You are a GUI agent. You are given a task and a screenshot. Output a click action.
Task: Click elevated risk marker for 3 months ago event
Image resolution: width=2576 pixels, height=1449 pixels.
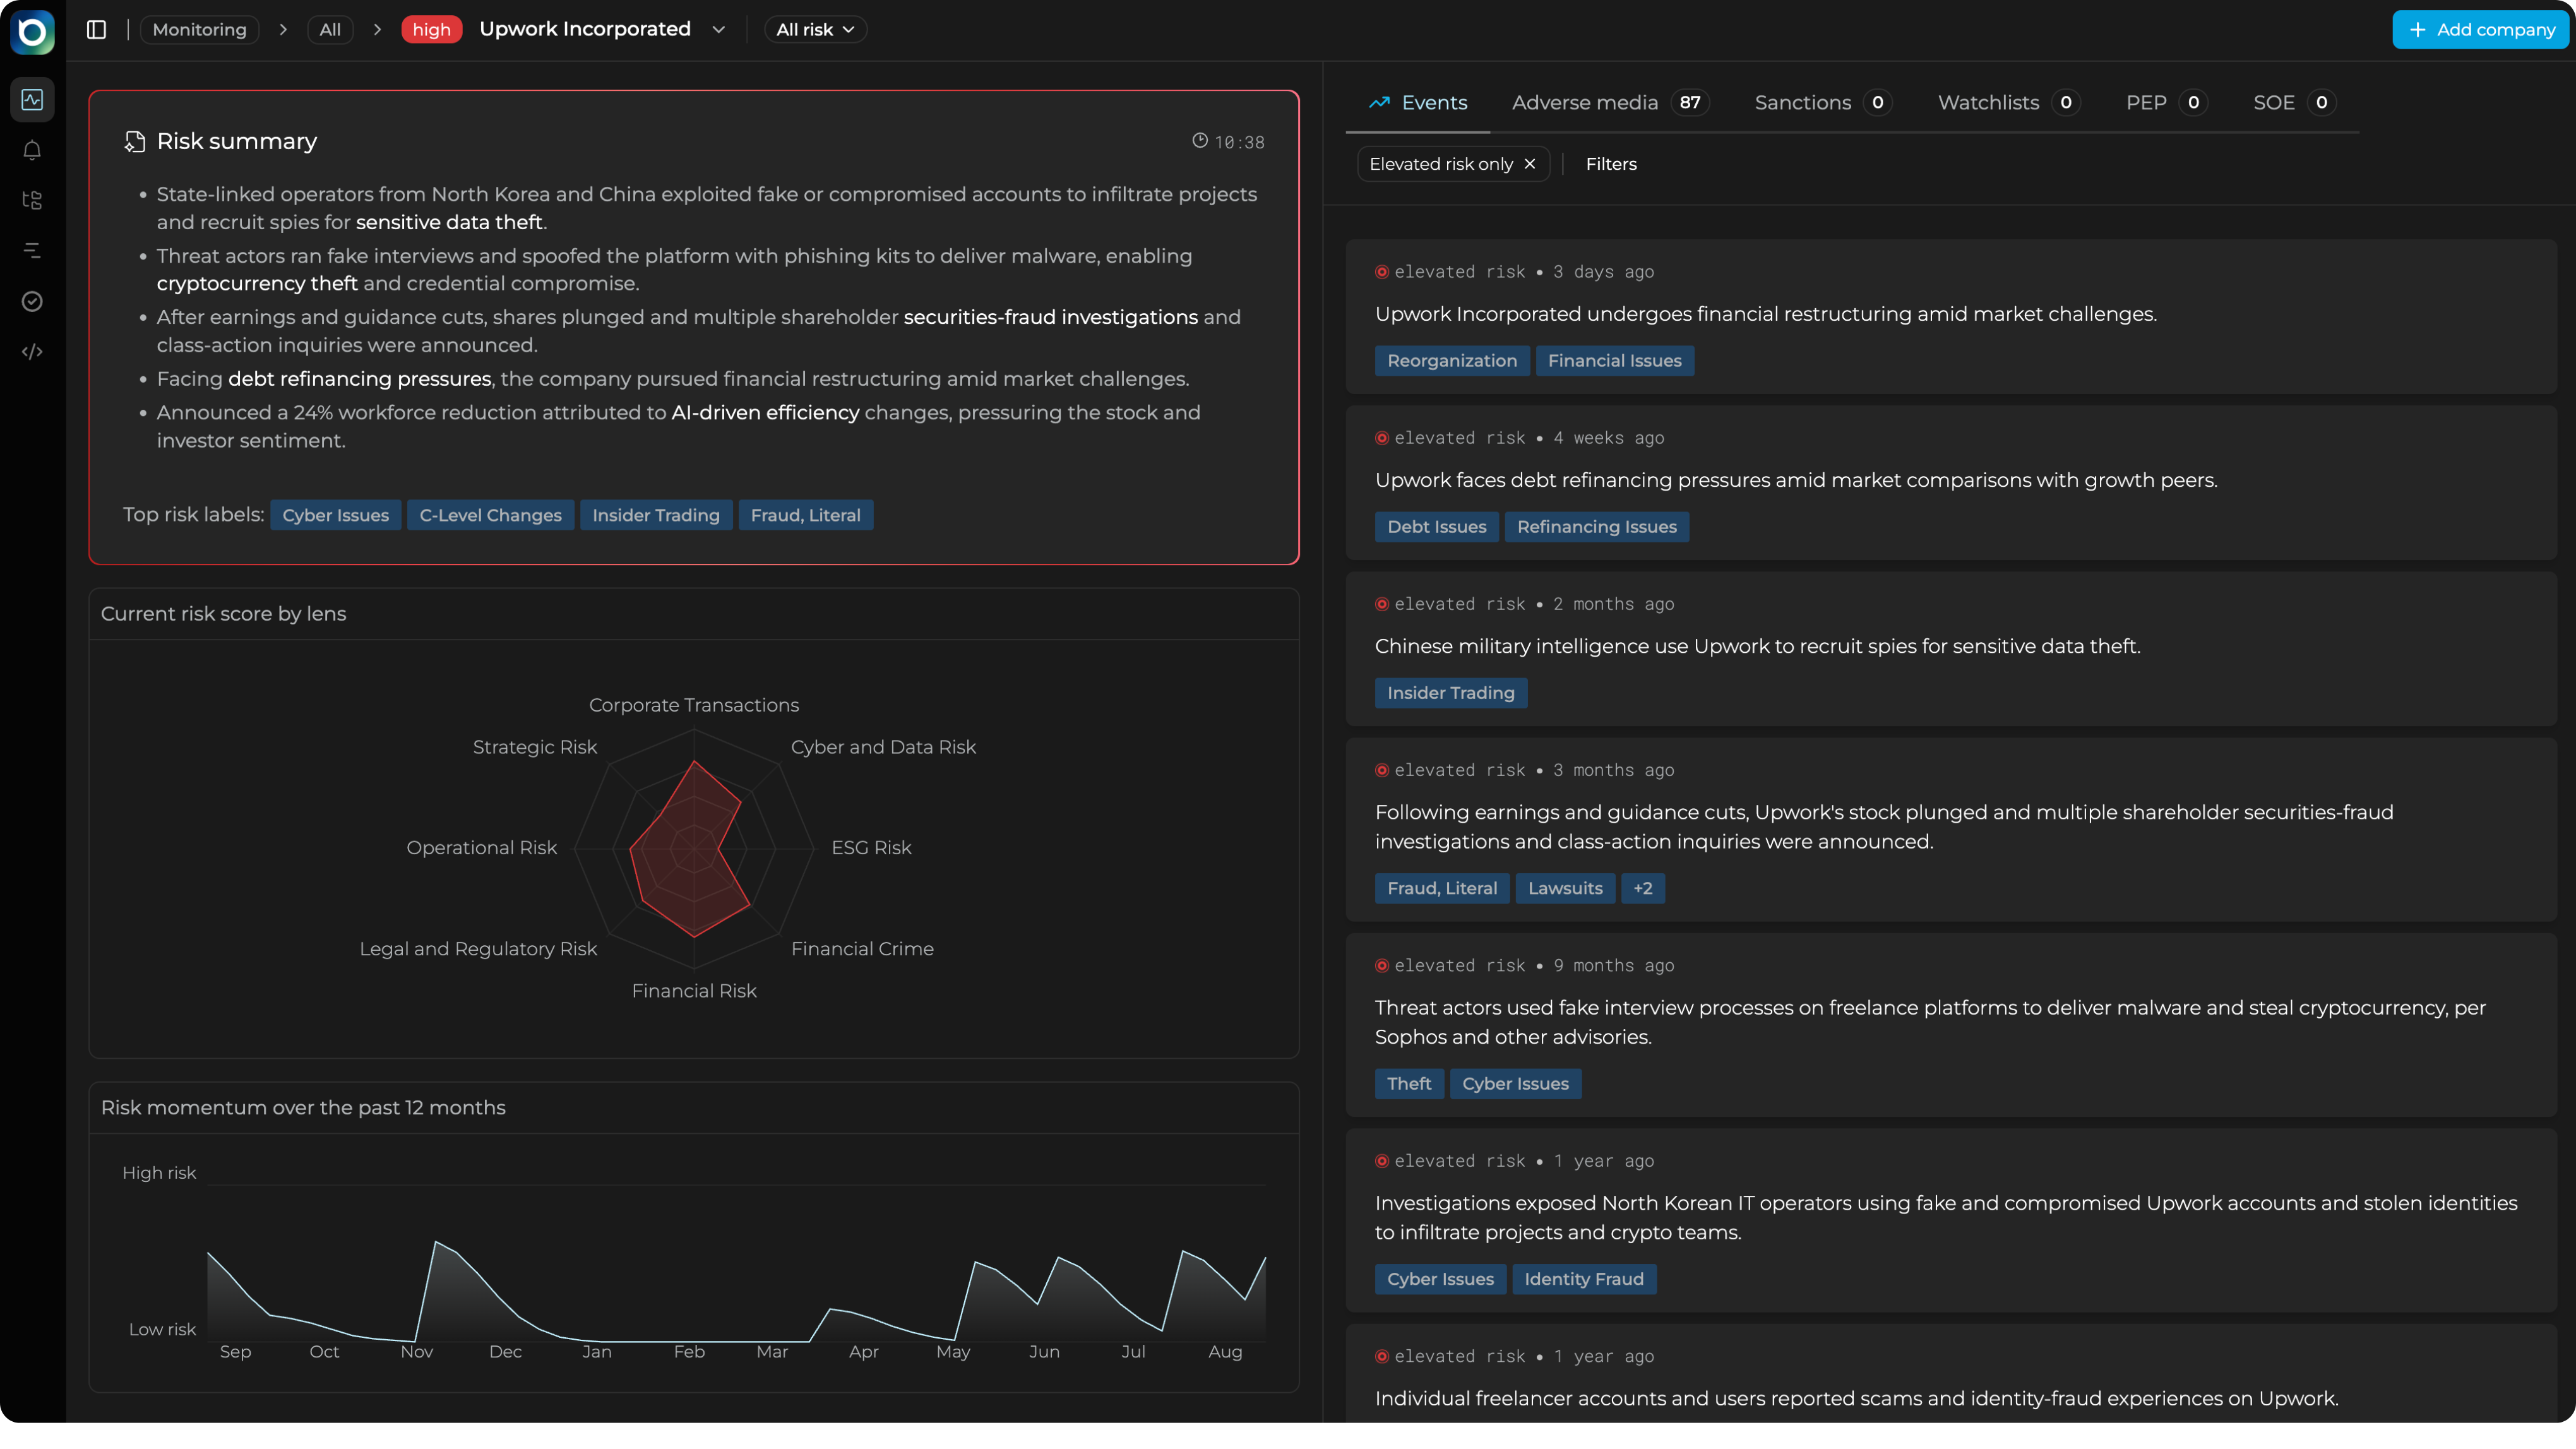tap(1381, 770)
